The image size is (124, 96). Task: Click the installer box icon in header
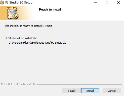[12, 13]
